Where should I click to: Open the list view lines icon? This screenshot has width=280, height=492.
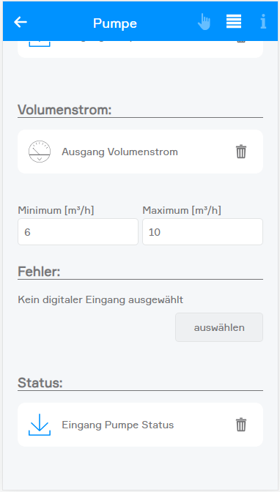point(234,22)
